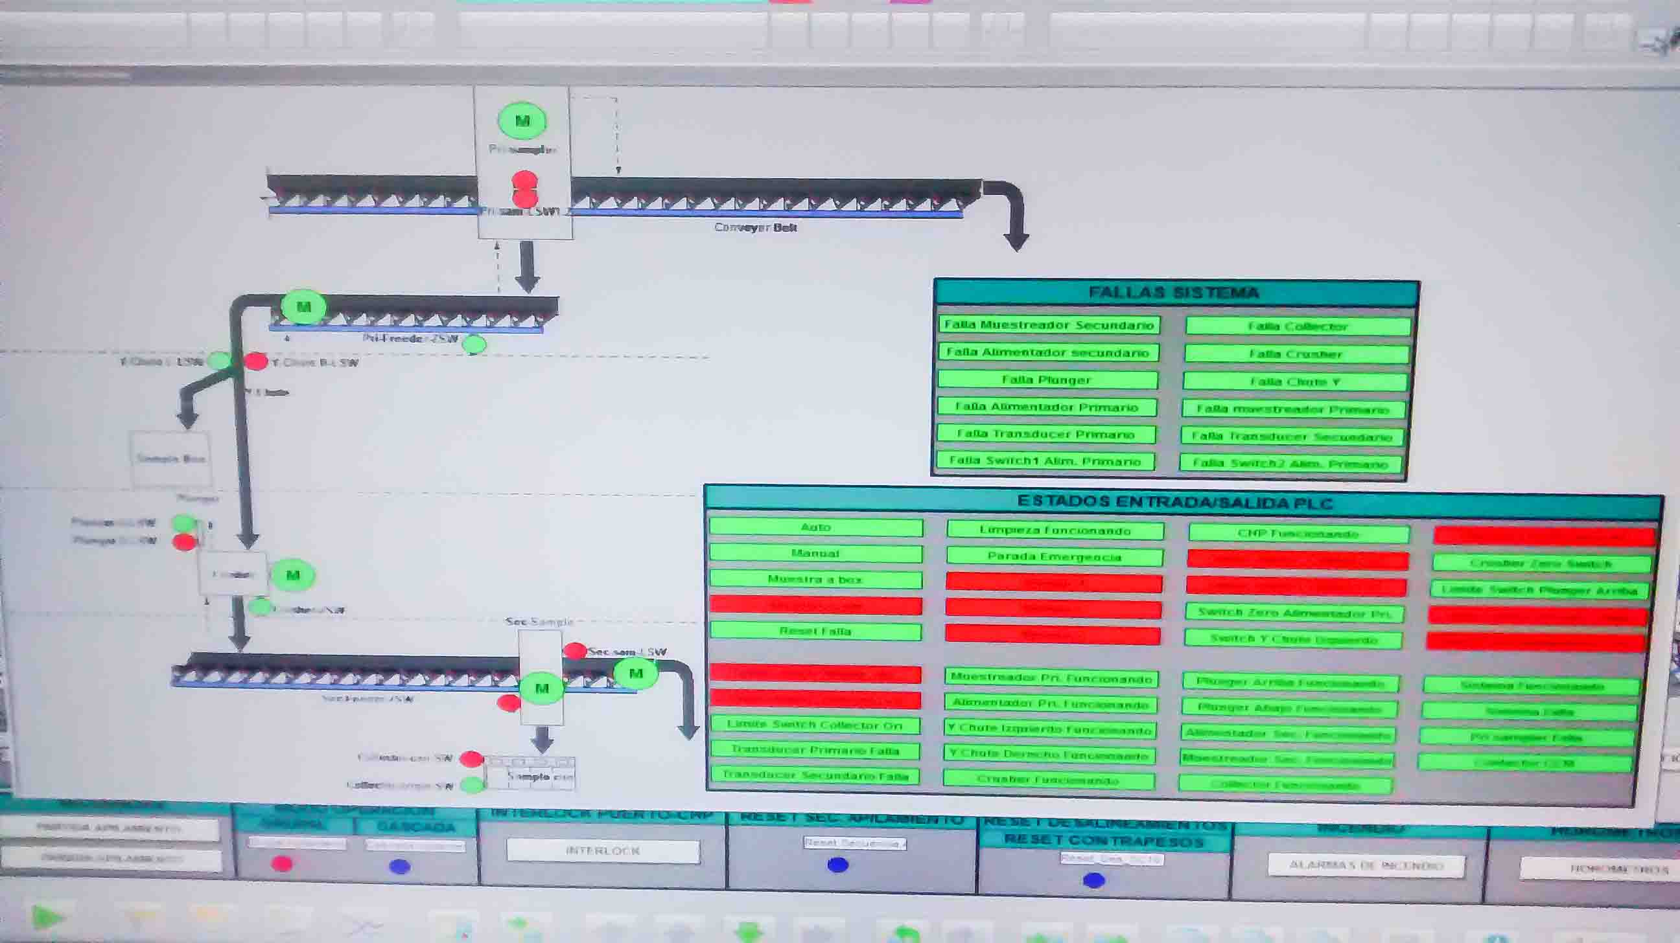Toggle the Manual mode status box

pos(816,553)
